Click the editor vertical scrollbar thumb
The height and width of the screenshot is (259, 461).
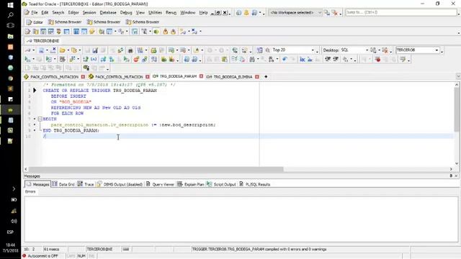pyautogui.click(x=456, y=109)
